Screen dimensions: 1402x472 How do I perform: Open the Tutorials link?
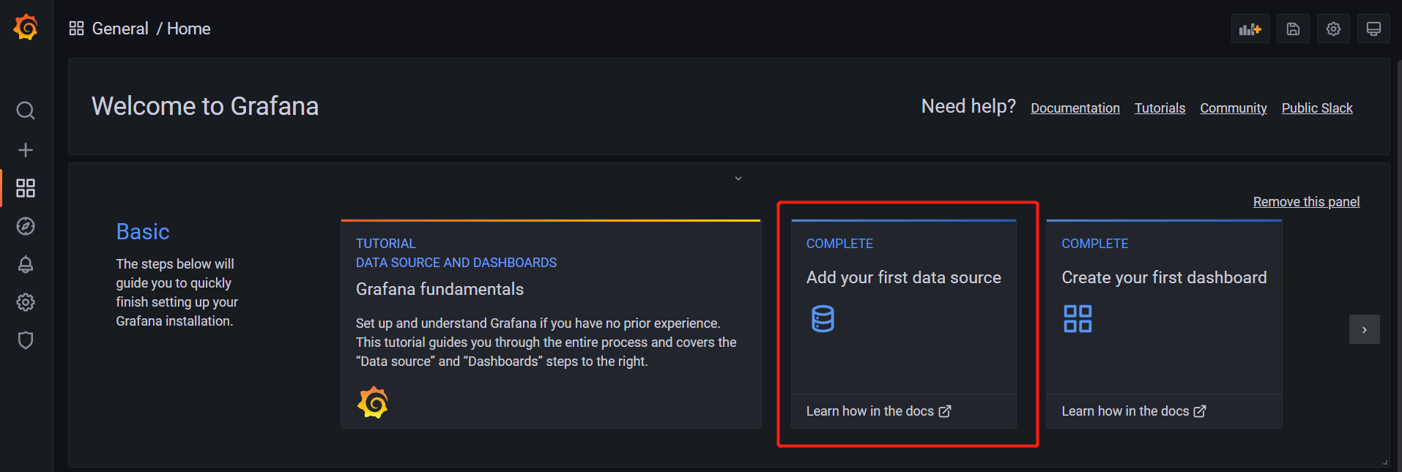tap(1160, 108)
